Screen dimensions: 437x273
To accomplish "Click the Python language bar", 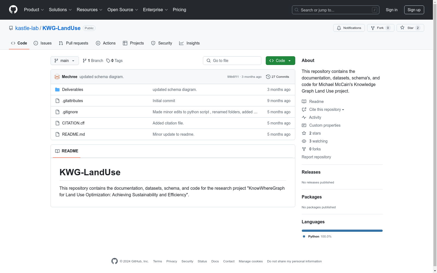I will (342, 231).
